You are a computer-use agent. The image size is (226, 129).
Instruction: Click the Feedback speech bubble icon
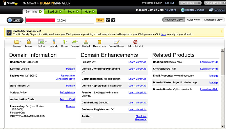[x=211, y=10]
